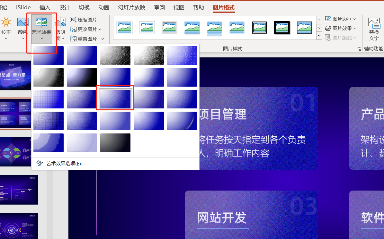Image resolution: width=384 pixels, height=239 pixels.
Task: Open 图片样式 group dialog launcher
Action: [359, 49]
